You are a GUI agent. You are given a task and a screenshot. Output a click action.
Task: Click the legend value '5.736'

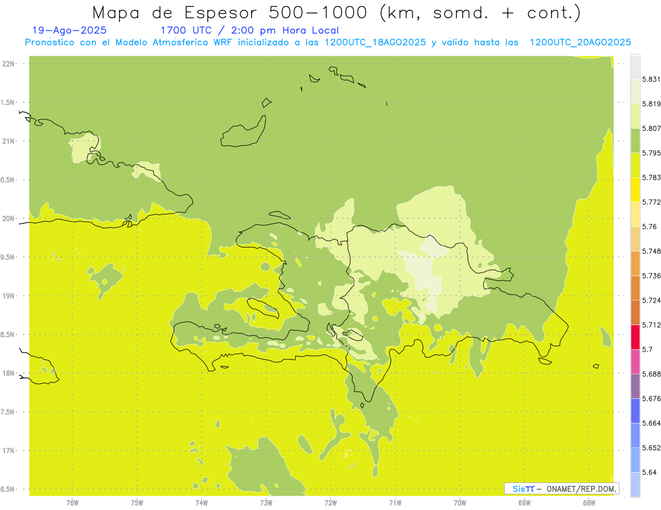coord(651,276)
